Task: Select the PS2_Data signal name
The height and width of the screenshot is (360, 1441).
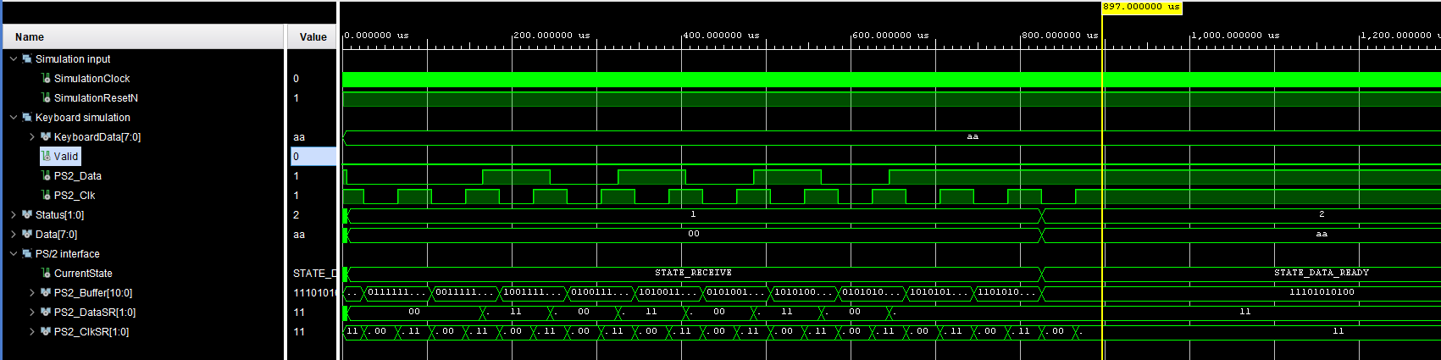Action: point(78,176)
